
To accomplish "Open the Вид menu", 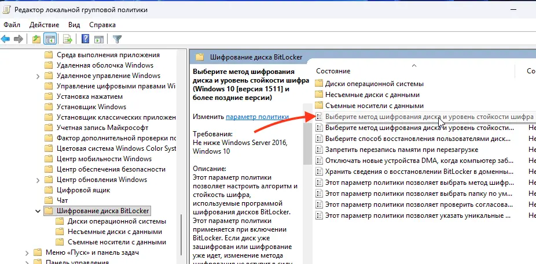I will [74, 25].
